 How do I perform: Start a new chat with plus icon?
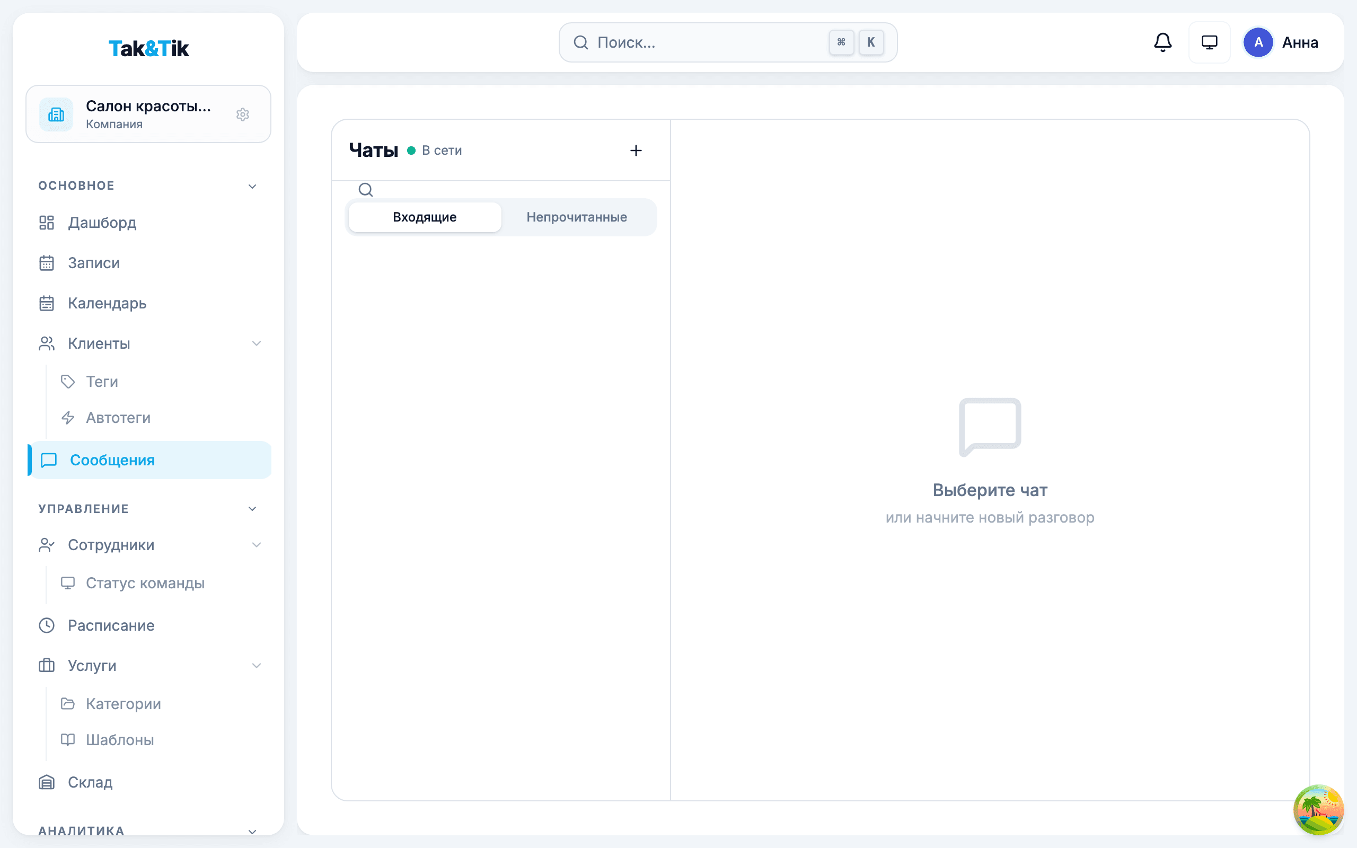pyautogui.click(x=636, y=151)
